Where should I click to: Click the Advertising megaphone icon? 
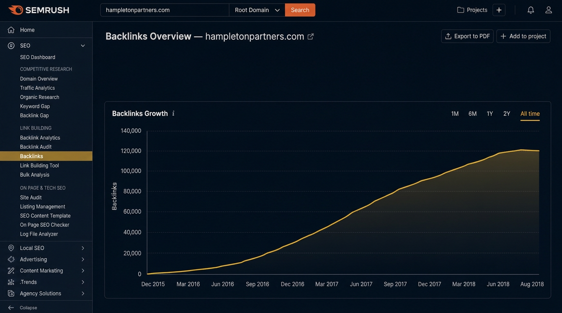click(x=11, y=259)
